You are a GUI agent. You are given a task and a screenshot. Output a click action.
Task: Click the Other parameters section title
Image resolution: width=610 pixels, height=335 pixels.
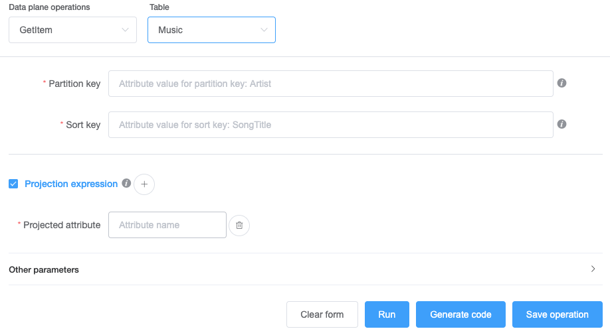coord(44,270)
